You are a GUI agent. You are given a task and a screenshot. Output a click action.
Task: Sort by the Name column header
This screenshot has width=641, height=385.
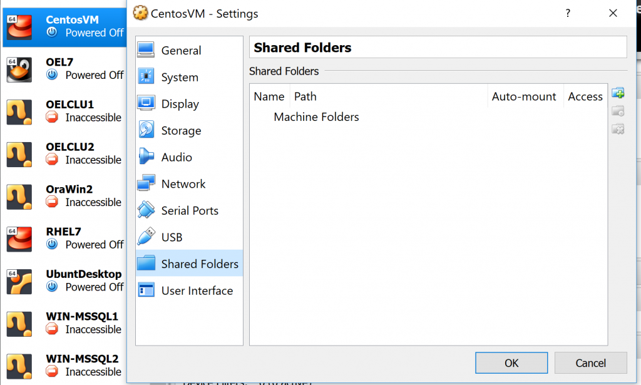269,96
